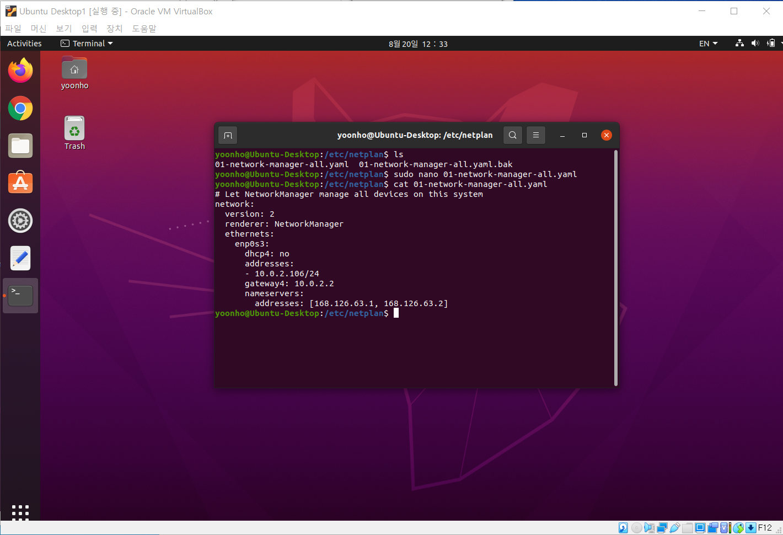Click the network status icon in top bar
This screenshot has height=535, width=783.
point(739,44)
